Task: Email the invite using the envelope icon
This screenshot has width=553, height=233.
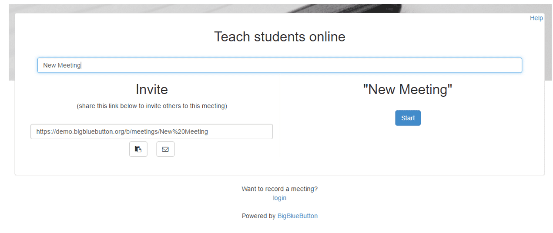Action: pyautogui.click(x=165, y=149)
